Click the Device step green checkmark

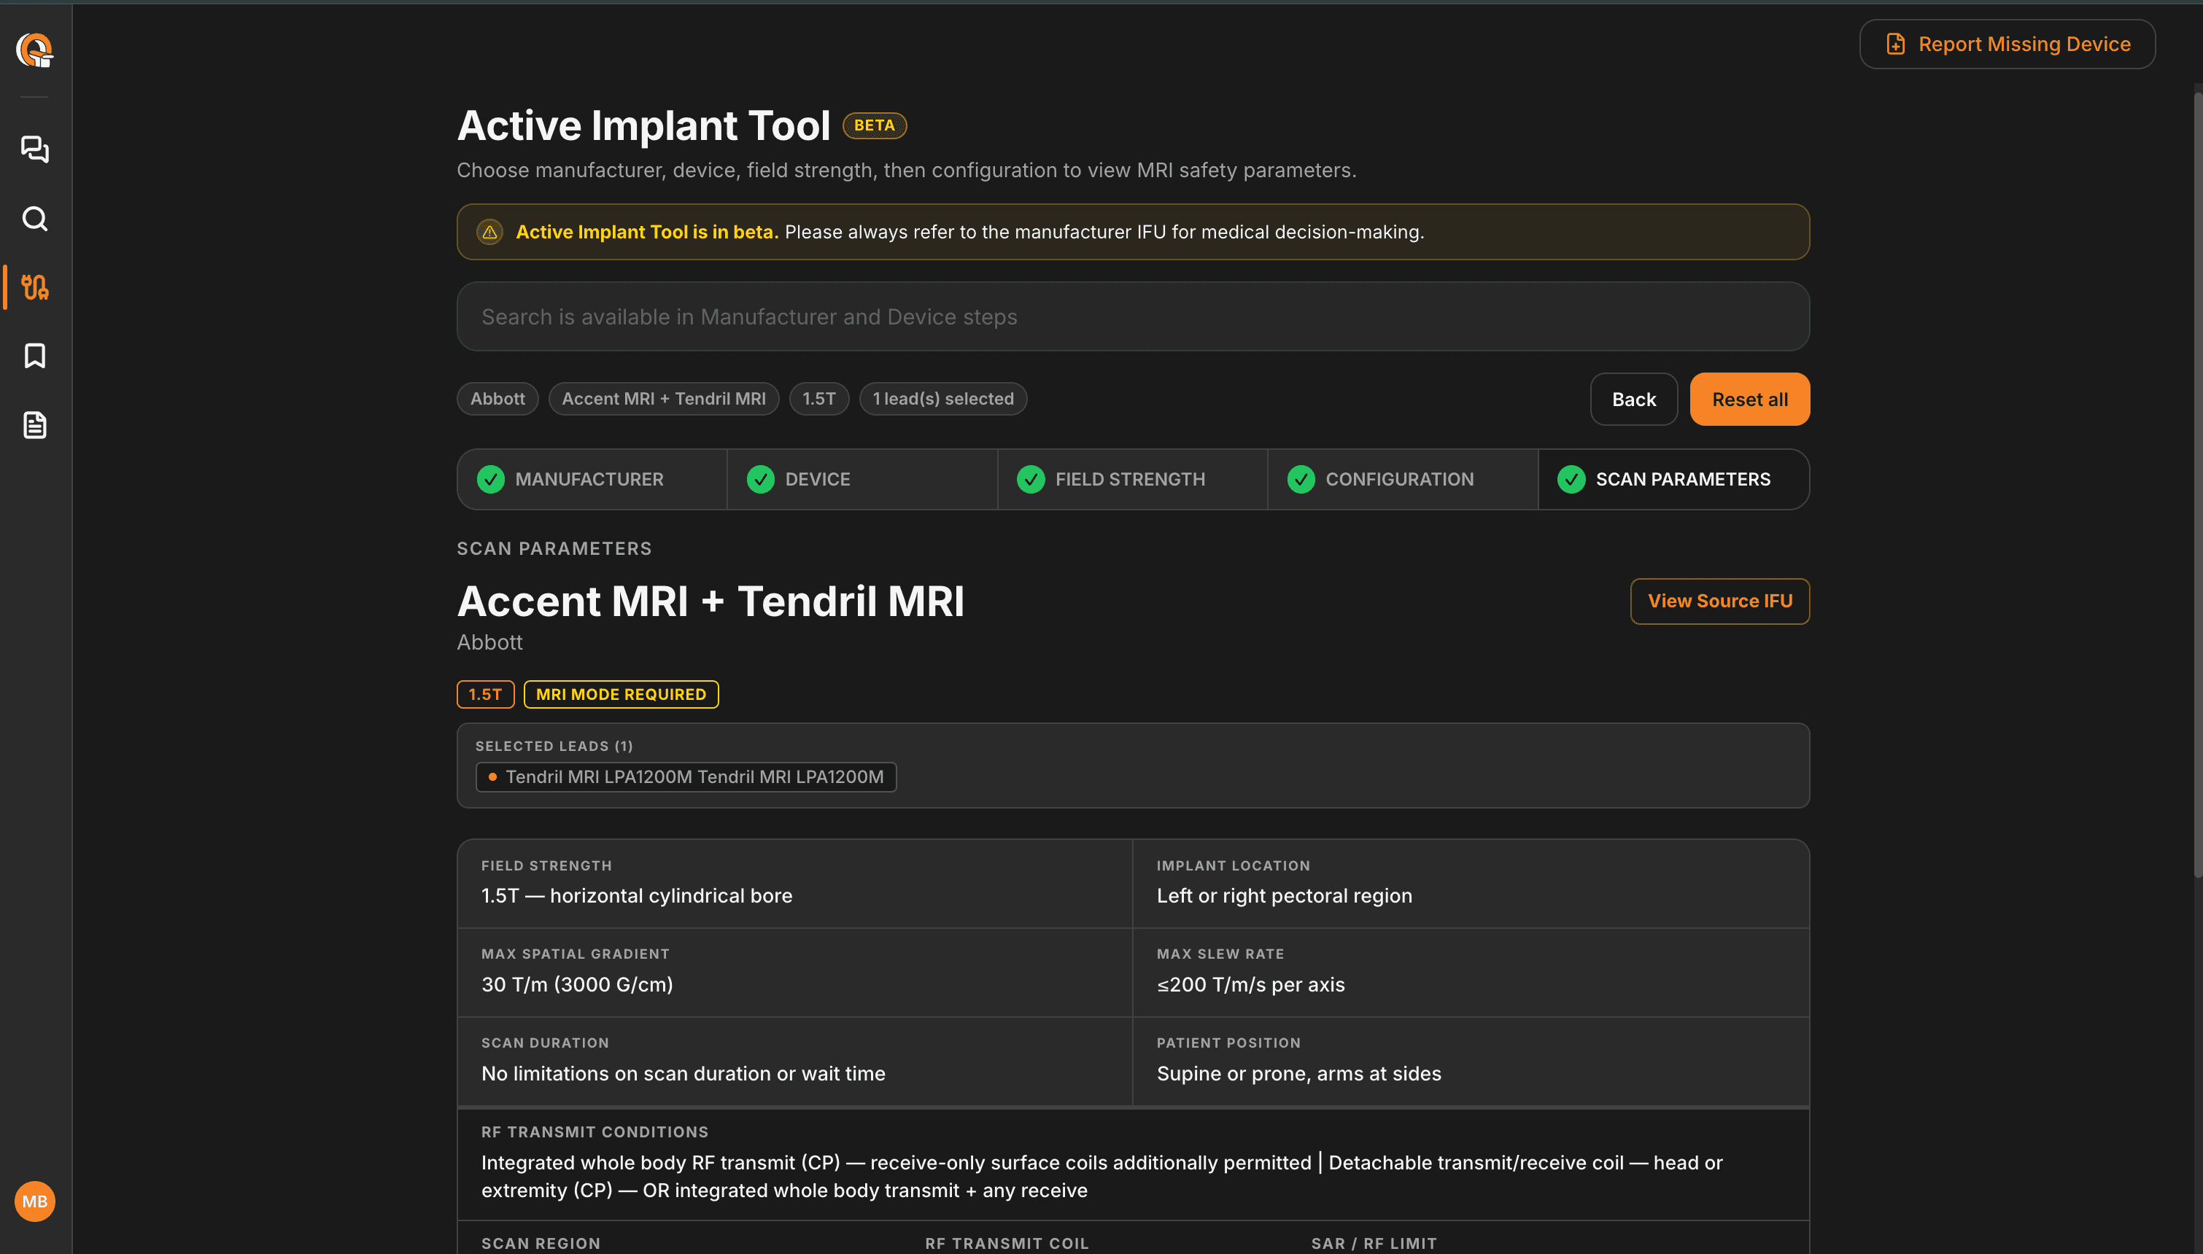[761, 479]
